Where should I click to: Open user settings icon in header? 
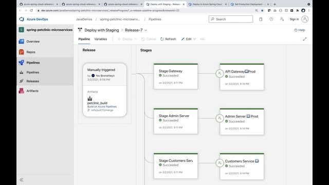pyautogui.click(x=282, y=19)
